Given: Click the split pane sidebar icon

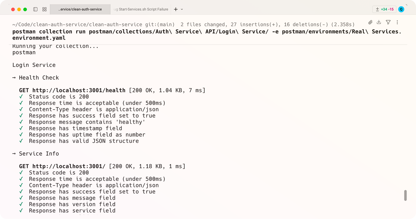Looking at the screenshot, I should (x=35, y=9).
